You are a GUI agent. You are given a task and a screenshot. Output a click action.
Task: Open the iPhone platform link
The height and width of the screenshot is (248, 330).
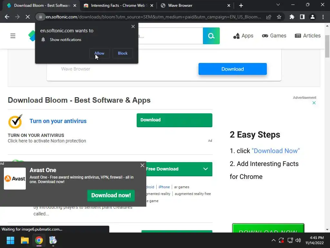164,187
